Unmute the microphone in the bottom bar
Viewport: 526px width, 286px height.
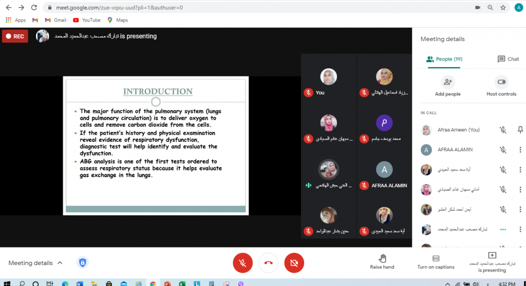[242, 263]
